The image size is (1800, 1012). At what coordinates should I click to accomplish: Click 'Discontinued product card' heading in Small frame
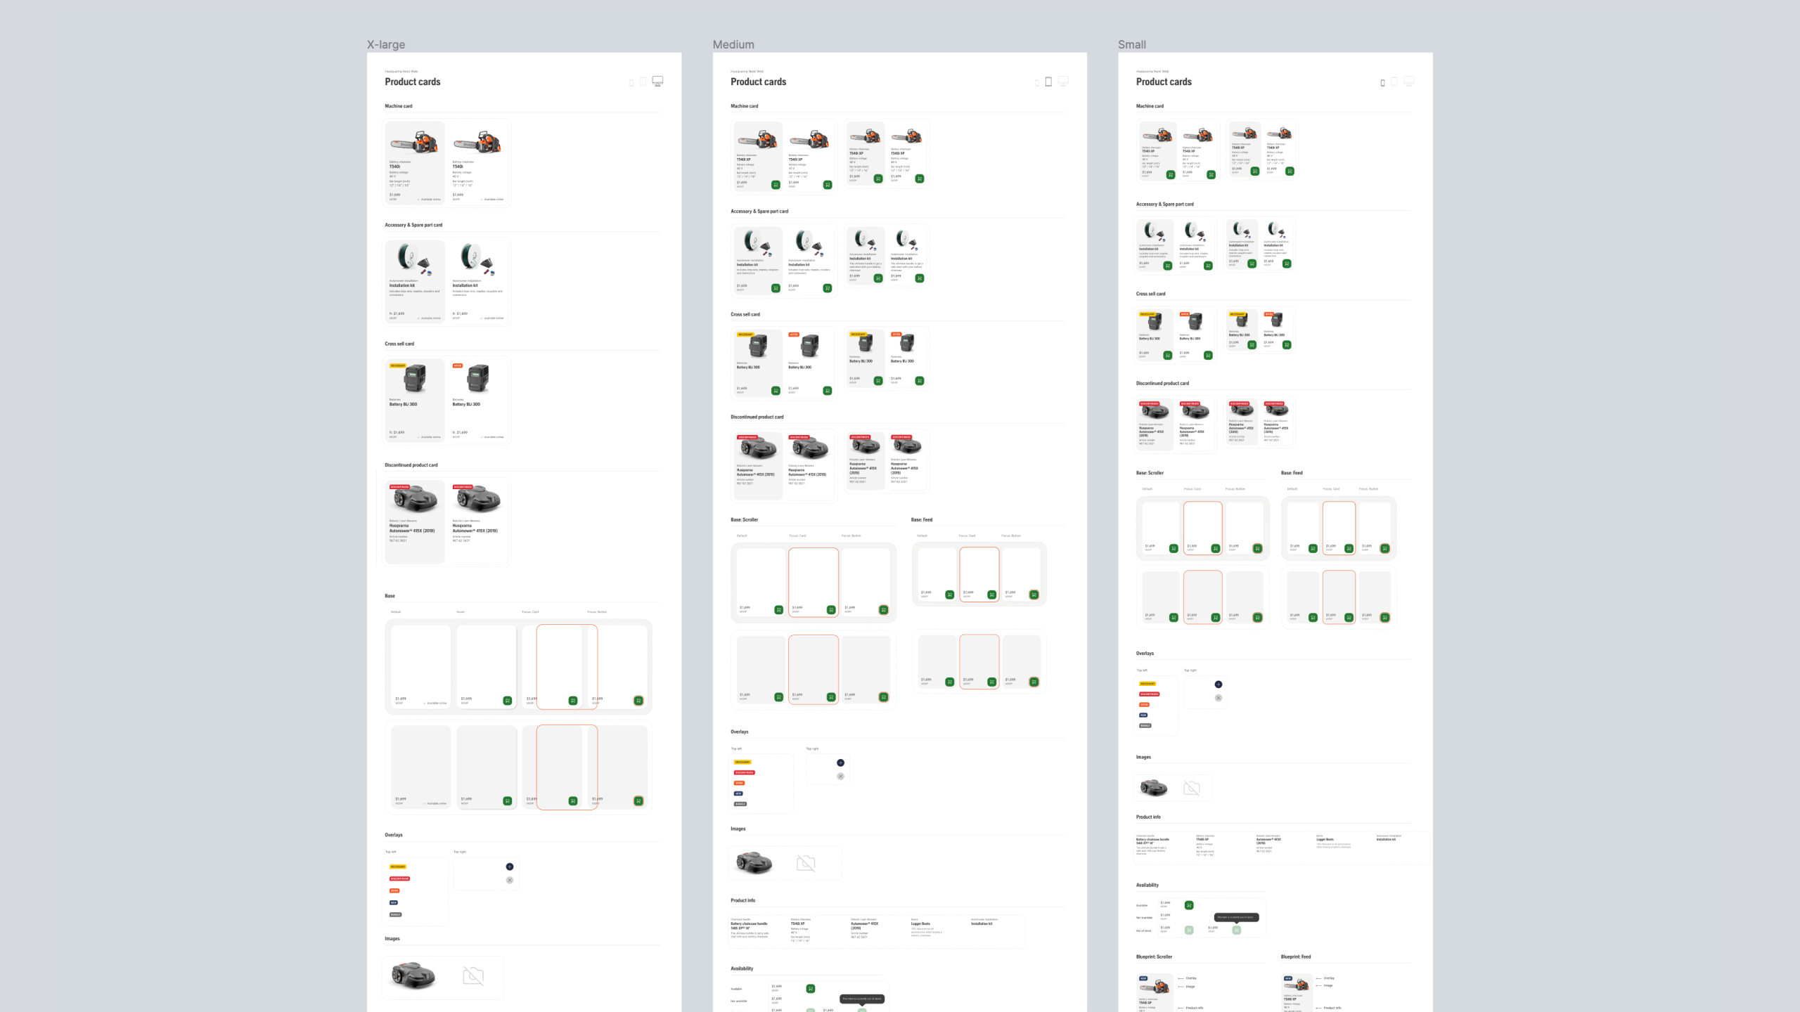1162,383
